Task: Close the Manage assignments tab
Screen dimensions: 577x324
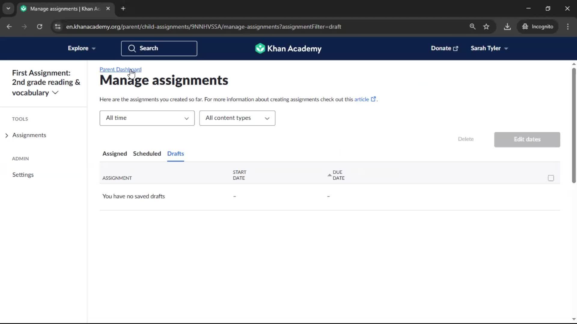Action: tap(108, 8)
